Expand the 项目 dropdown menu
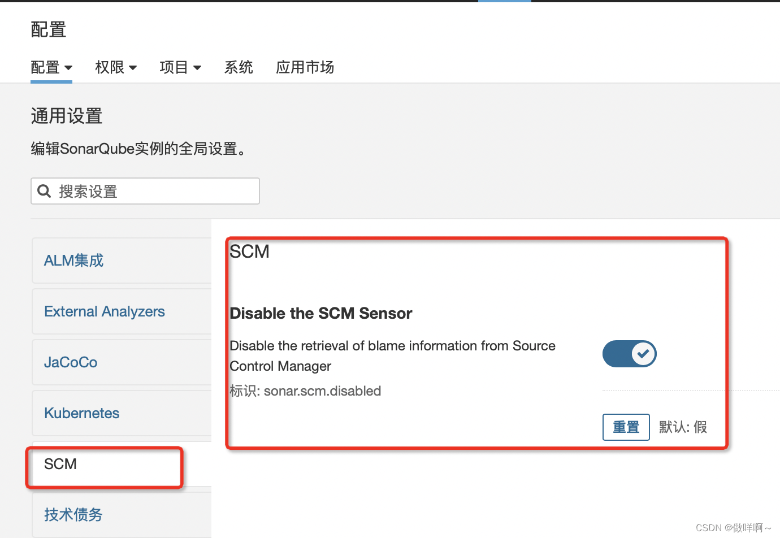 180,67
